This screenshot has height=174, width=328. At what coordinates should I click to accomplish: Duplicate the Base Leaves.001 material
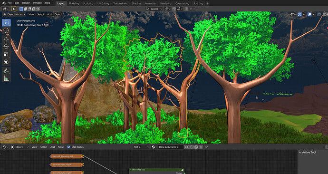196,147
